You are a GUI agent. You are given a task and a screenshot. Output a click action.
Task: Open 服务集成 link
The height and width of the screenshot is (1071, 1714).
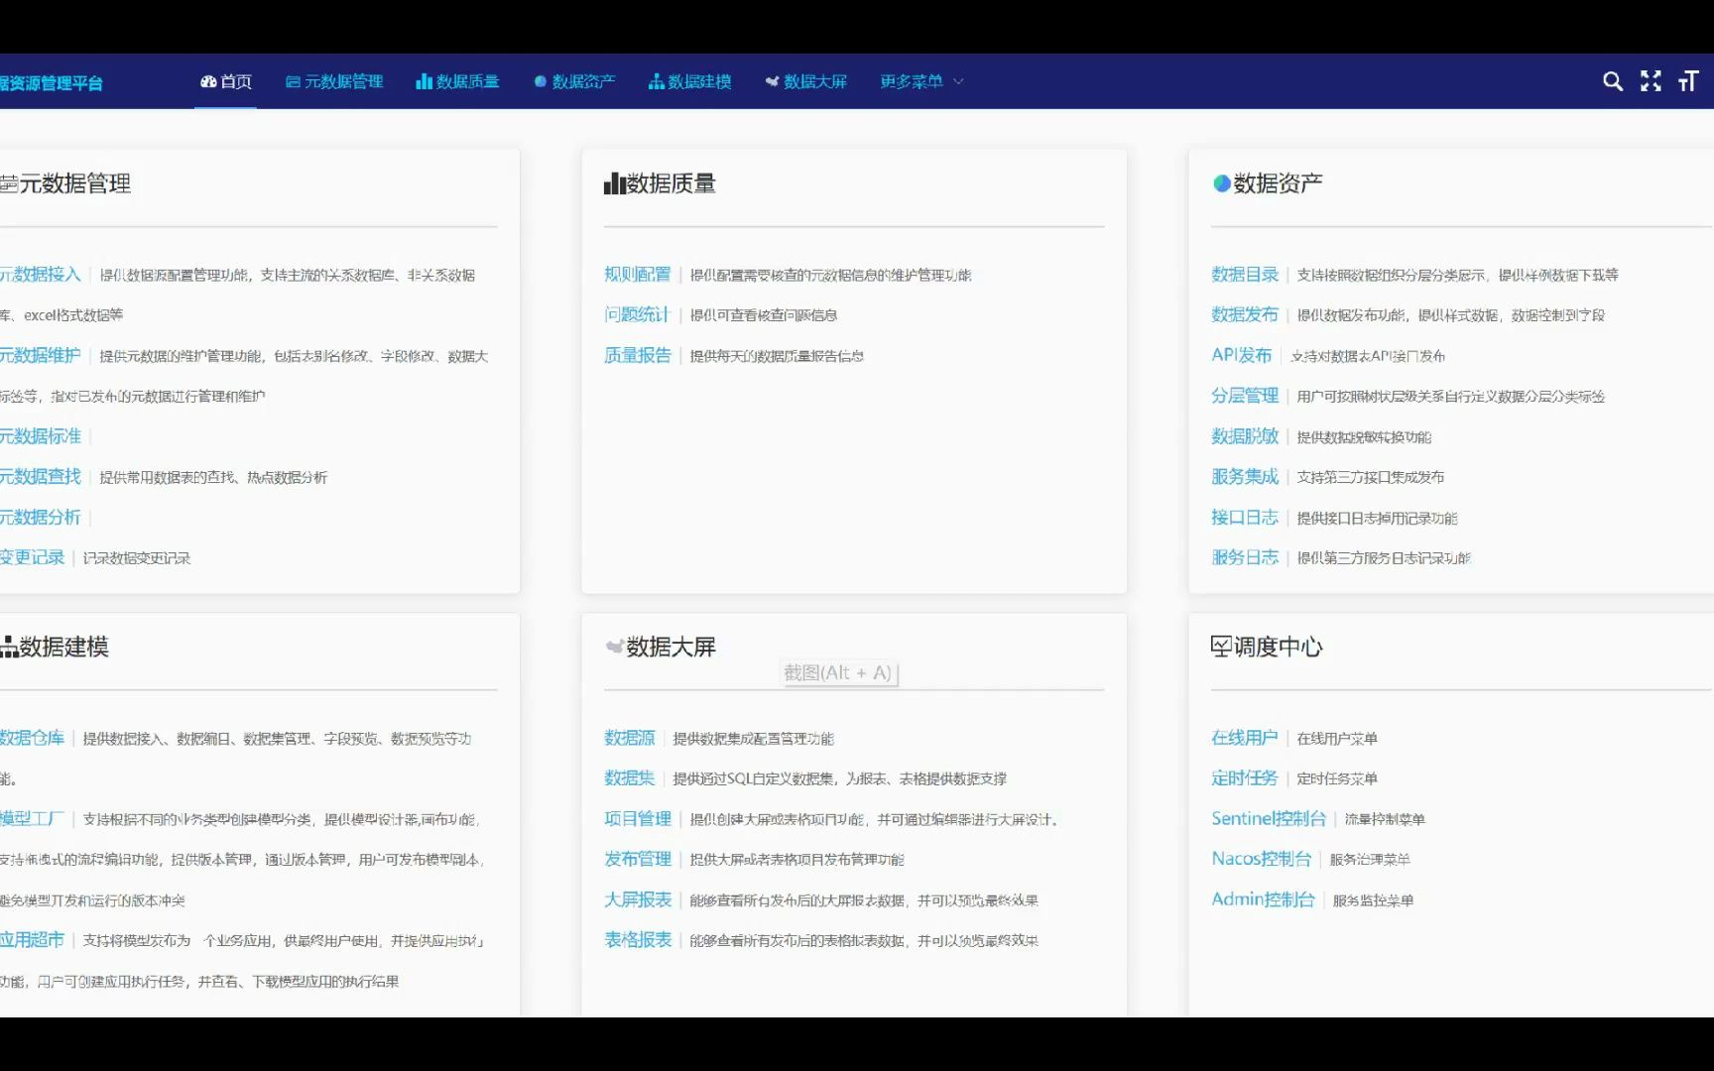[x=1245, y=477]
